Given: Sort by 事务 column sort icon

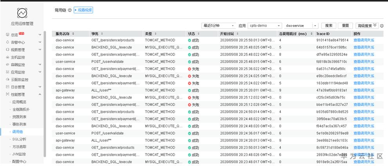Looking at the screenshot, I should [102, 34].
